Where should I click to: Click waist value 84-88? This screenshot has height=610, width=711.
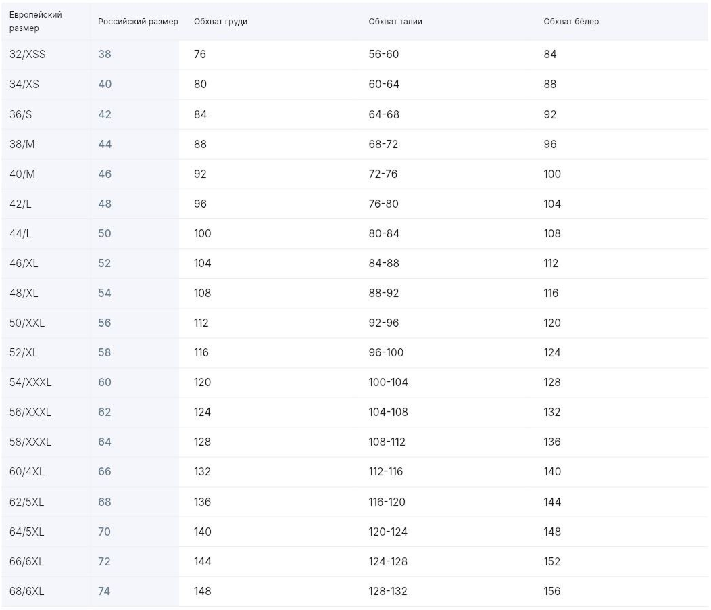coord(384,263)
